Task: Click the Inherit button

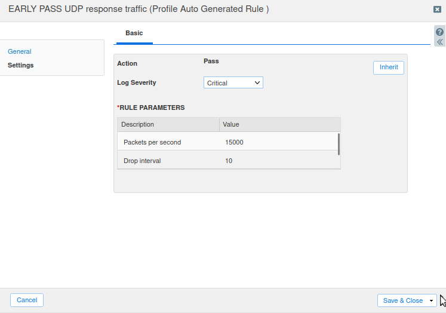Action: tap(389, 67)
